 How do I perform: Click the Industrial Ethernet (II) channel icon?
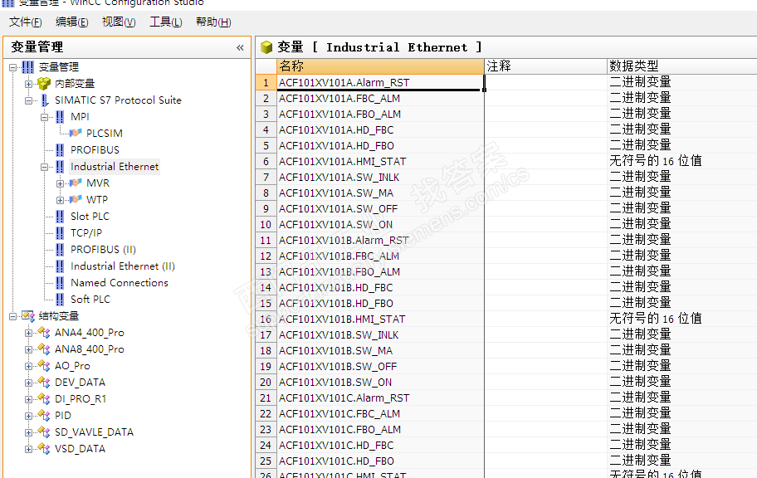pyautogui.click(x=60, y=266)
